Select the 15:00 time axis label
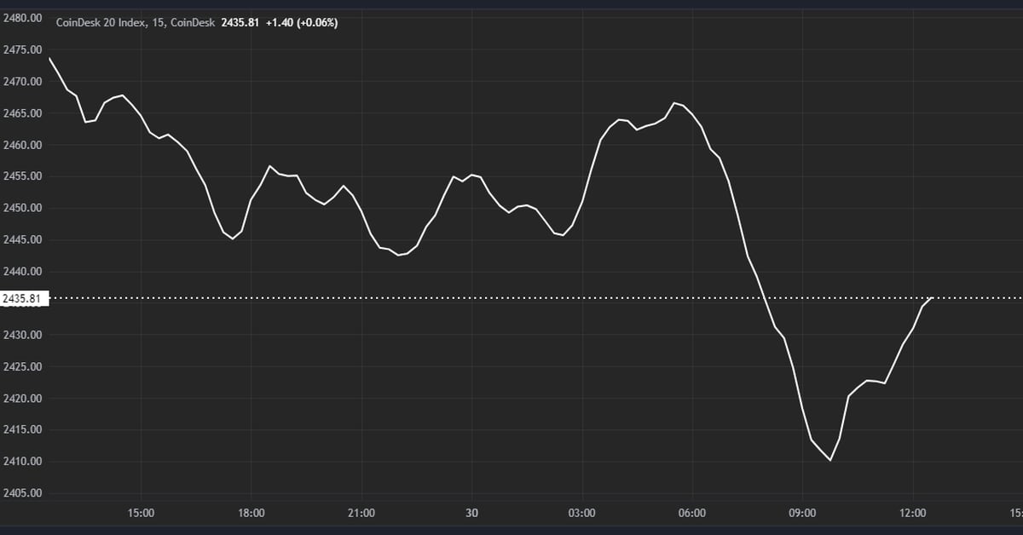 coord(142,513)
